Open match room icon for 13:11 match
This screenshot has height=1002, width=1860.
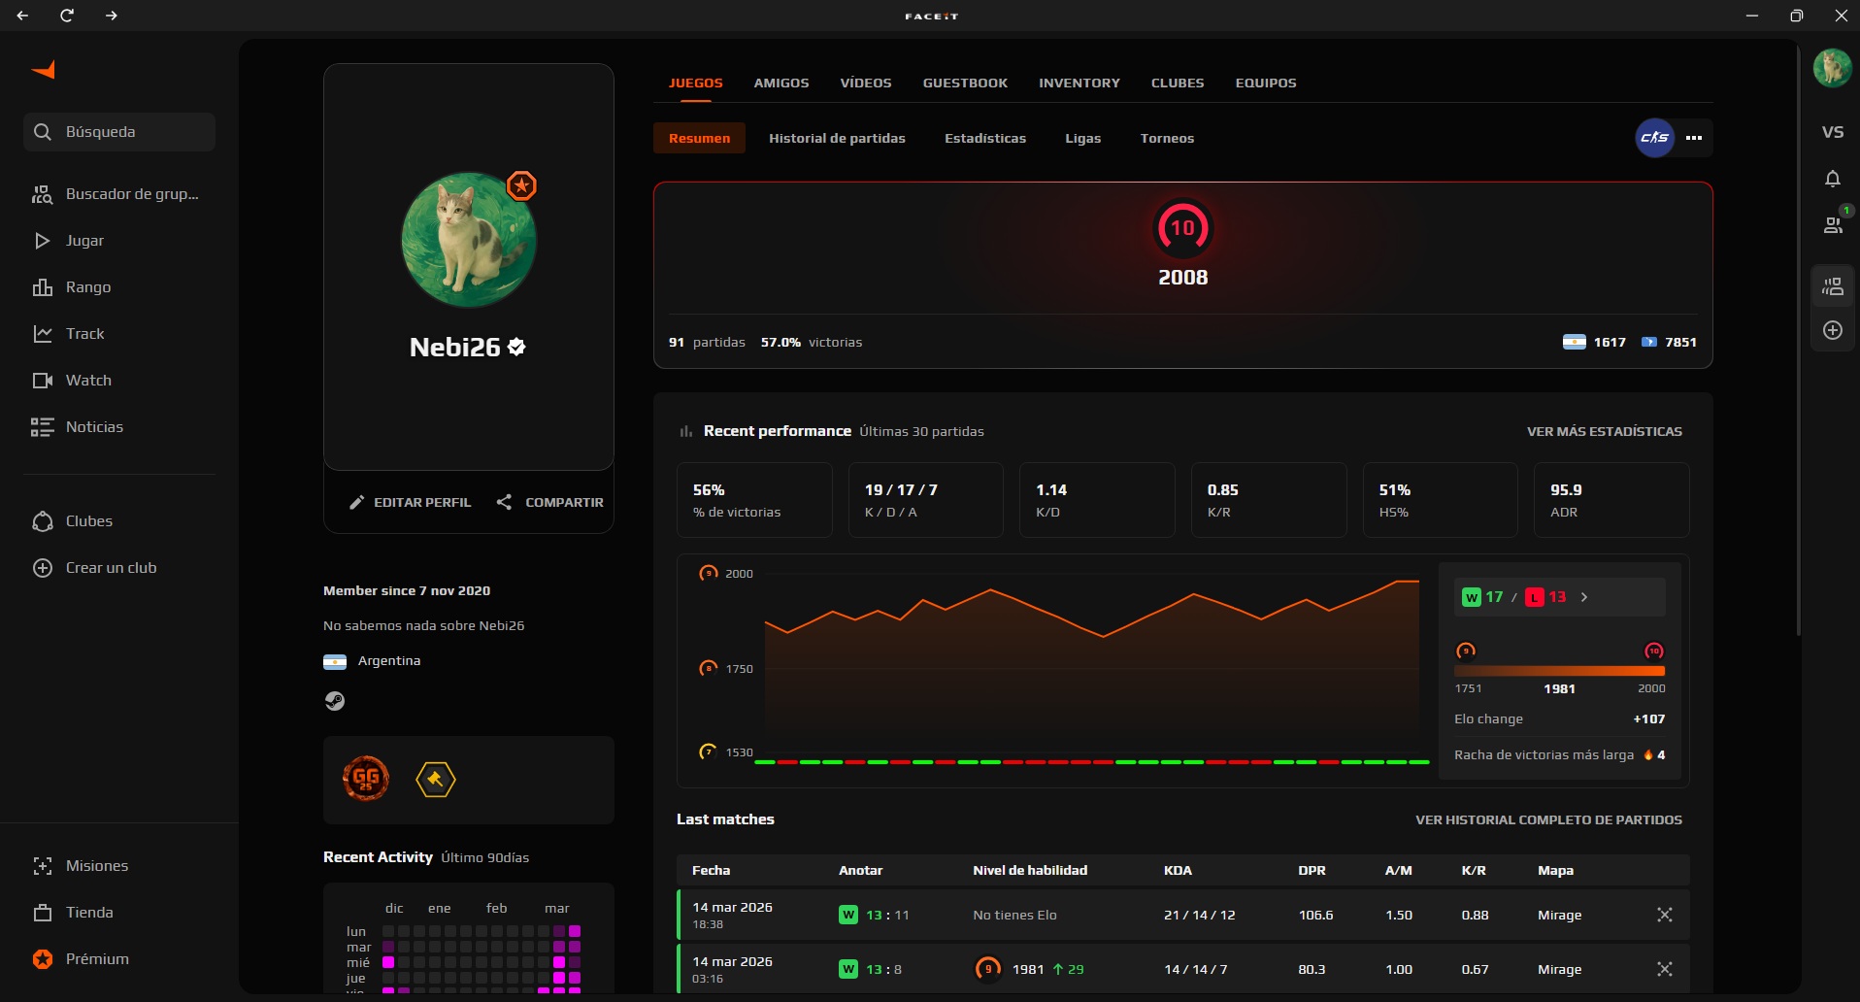(1665, 915)
